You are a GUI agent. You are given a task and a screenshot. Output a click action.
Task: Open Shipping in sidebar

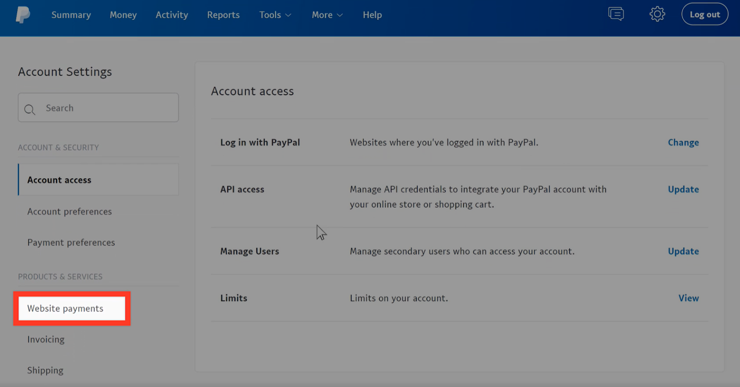click(x=45, y=370)
